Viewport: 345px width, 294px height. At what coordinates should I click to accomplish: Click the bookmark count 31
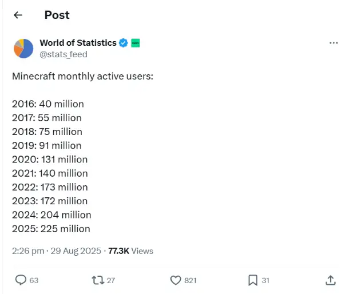coord(265,280)
